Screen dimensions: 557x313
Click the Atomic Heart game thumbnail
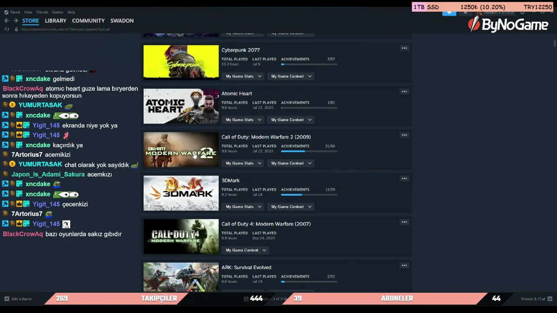[x=181, y=106]
